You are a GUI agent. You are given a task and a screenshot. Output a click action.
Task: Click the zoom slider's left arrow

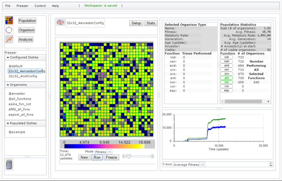coord(123,156)
